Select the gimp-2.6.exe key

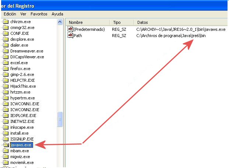point(22,74)
